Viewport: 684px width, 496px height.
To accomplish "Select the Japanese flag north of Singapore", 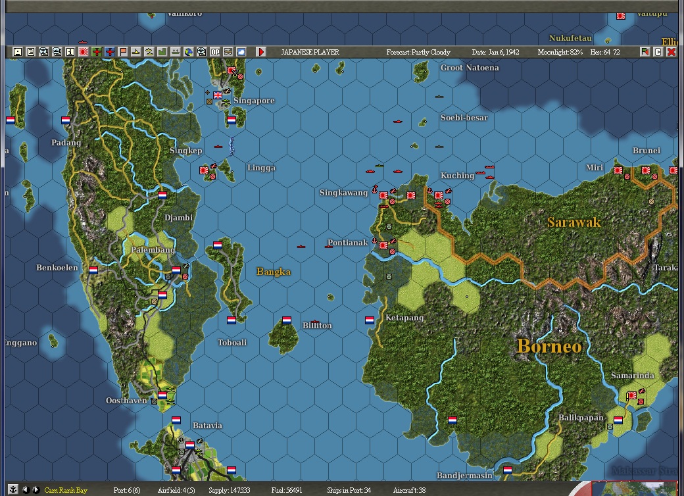I will click(x=232, y=70).
